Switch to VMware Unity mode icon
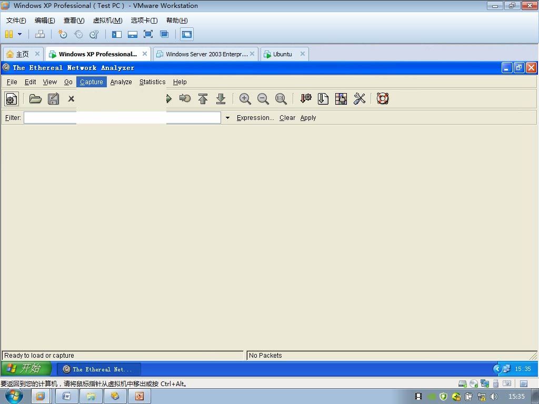The height and width of the screenshot is (404, 539). 164,34
